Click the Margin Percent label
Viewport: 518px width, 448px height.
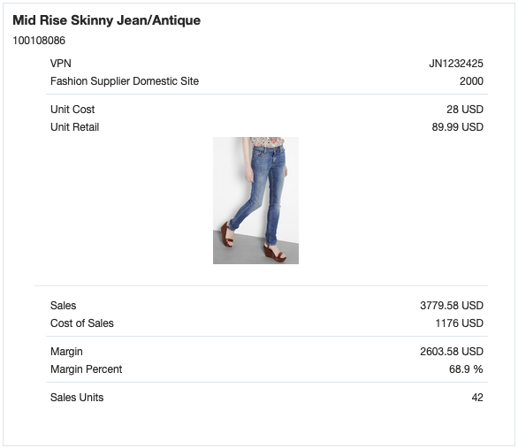pos(87,369)
